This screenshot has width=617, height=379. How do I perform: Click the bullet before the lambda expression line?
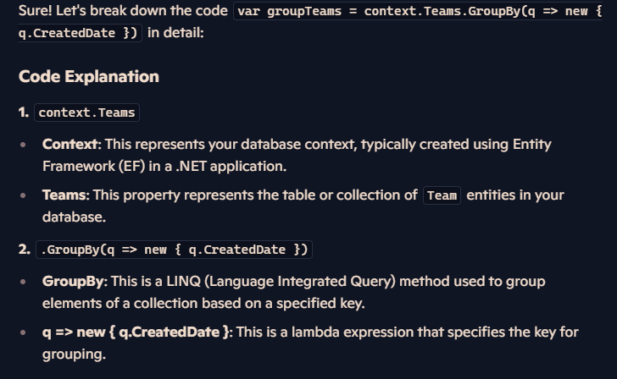[23, 332]
